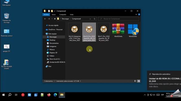Click the ESP language indicator
The height and width of the screenshot is (101, 181).
(x=162, y=95)
